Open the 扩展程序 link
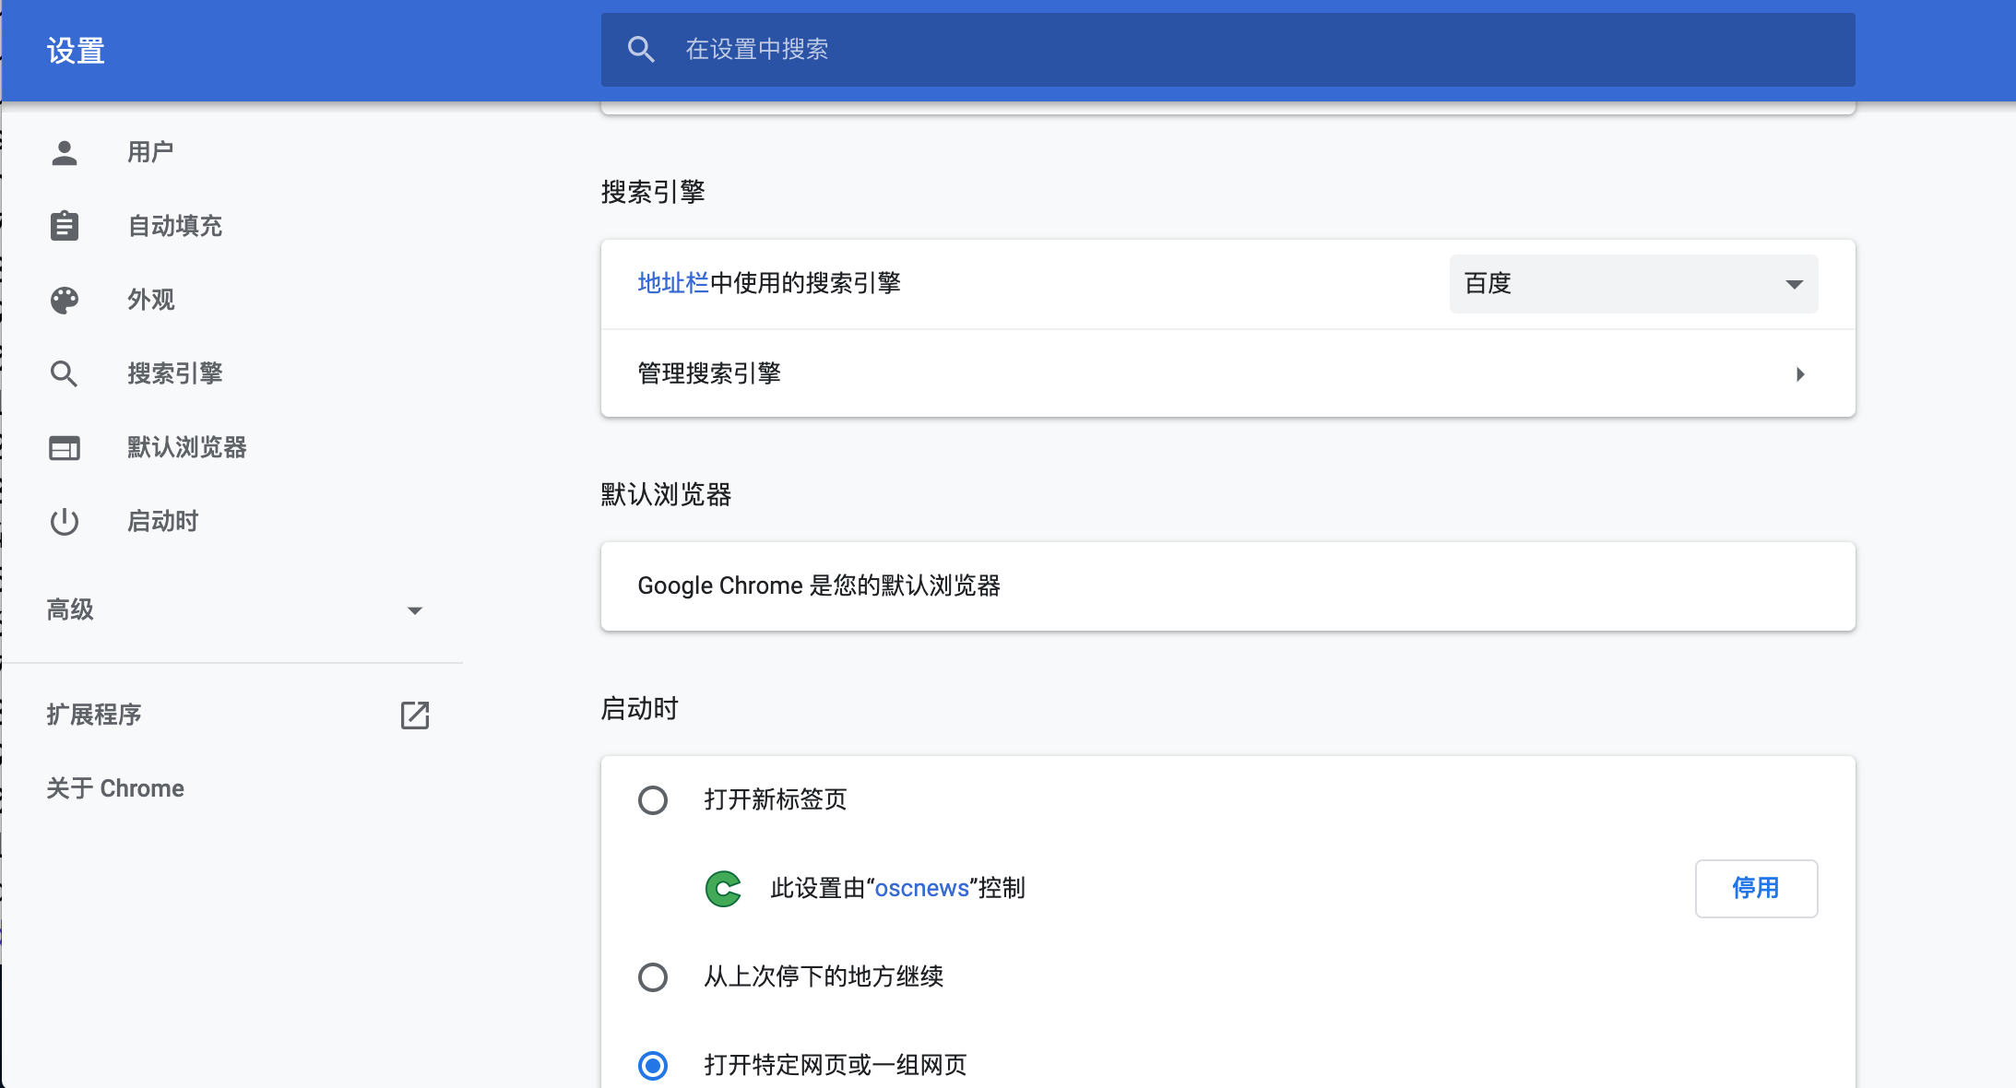Viewport: 2016px width, 1088px height. point(94,715)
